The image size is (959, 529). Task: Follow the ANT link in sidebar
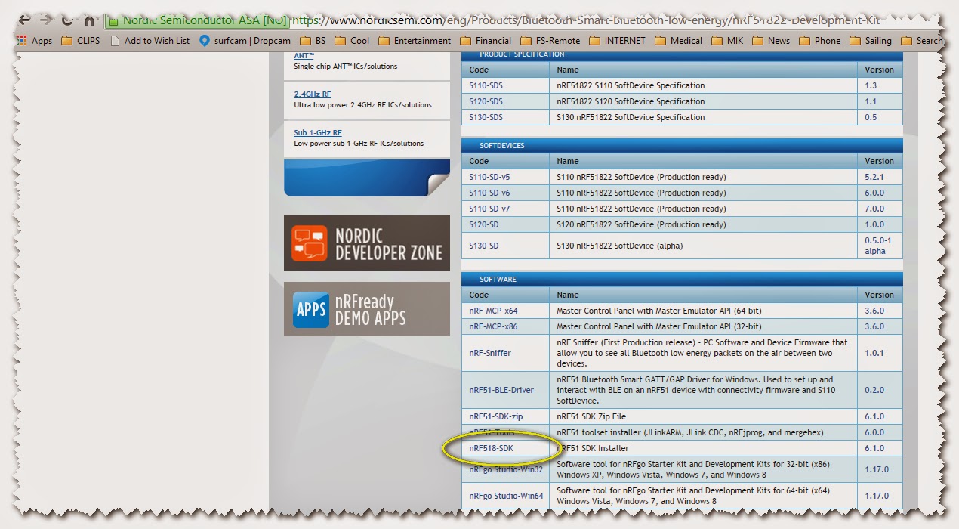304,56
